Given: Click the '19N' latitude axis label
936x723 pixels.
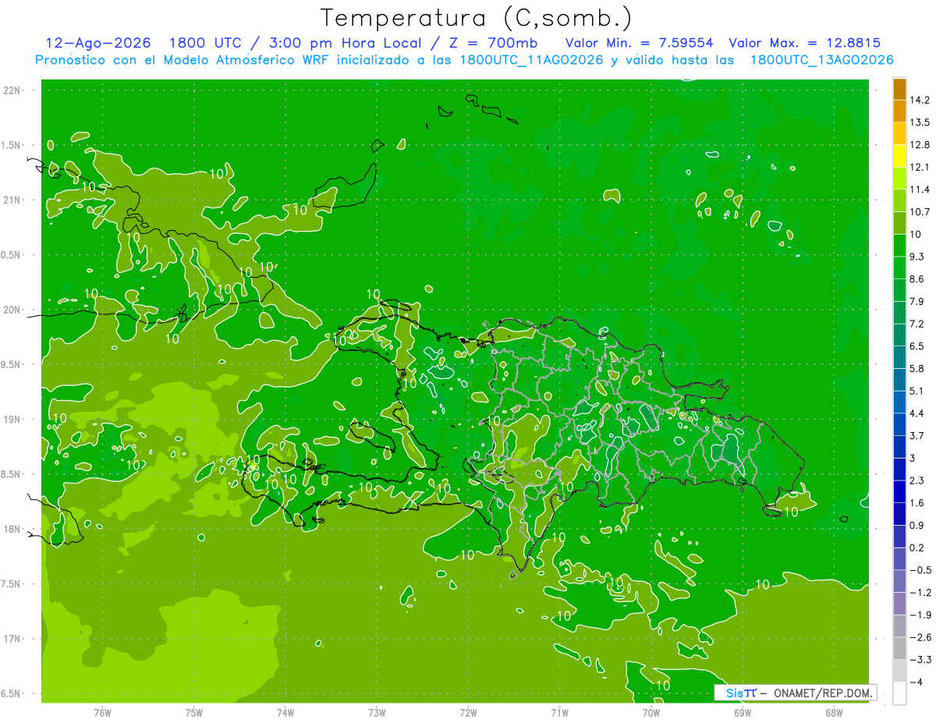Looking at the screenshot, I should coord(13,420).
